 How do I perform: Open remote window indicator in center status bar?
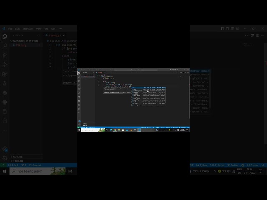(x=78, y=127)
